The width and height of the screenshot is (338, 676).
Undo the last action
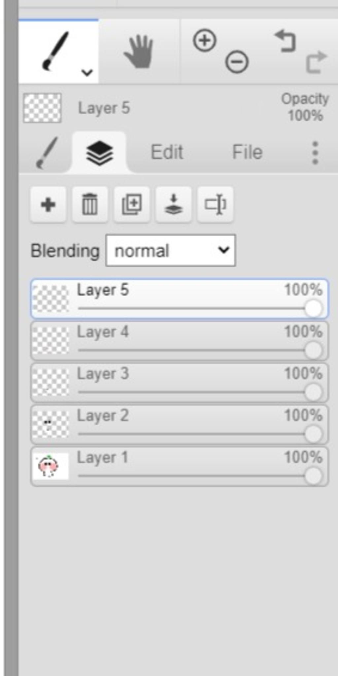click(285, 41)
